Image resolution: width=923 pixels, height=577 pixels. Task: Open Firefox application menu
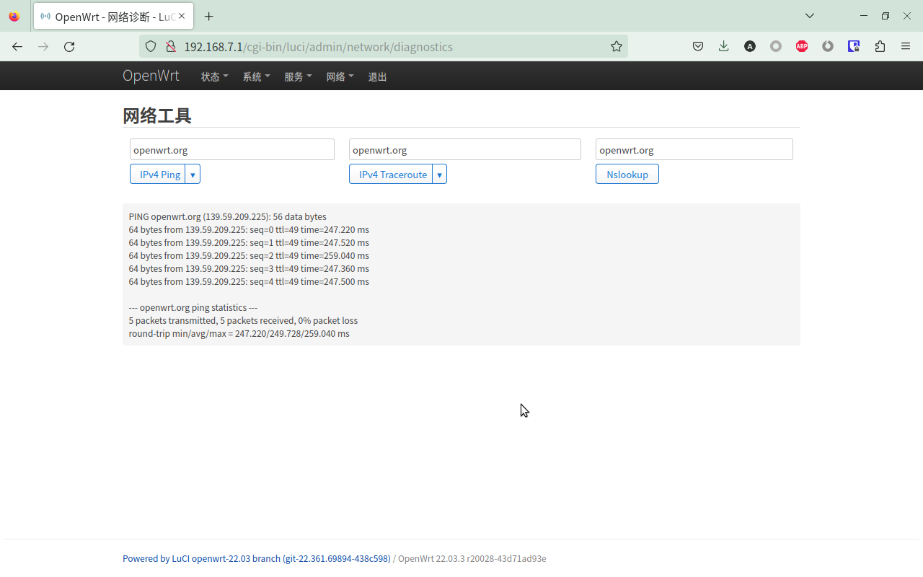(x=906, y=46)
